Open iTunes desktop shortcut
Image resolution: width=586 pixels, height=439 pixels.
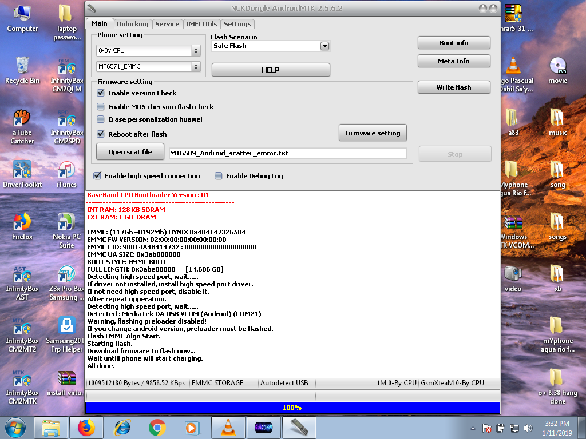click(x=66, y=174)
